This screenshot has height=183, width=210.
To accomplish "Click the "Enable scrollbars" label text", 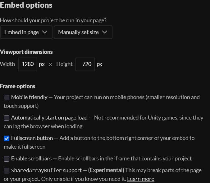I will click(31, 159).
